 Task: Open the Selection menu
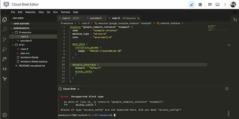[30, 12]
